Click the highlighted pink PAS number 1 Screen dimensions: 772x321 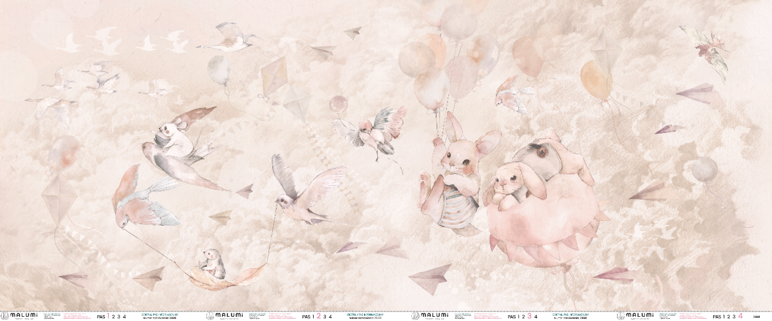pyautogui.click(x=108, y=316)
